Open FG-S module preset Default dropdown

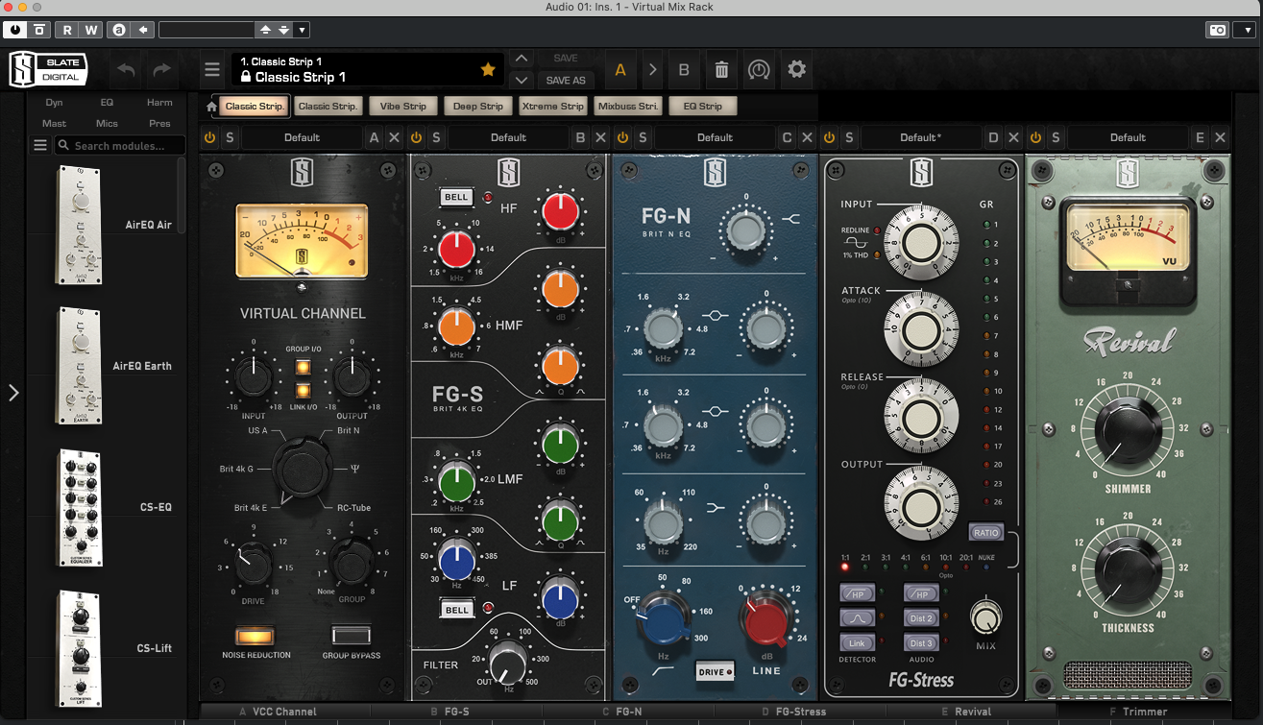[x=509, y=137]
